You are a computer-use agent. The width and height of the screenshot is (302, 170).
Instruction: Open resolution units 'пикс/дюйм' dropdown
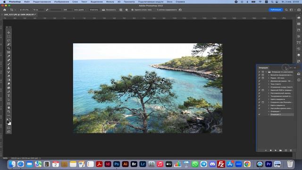[x=80, y=10]
